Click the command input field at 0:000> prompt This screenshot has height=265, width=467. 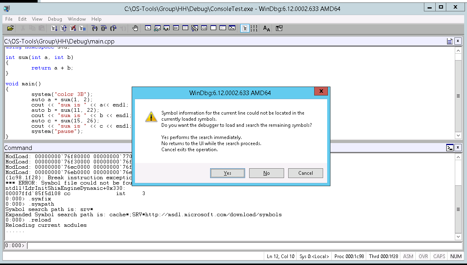244,245
